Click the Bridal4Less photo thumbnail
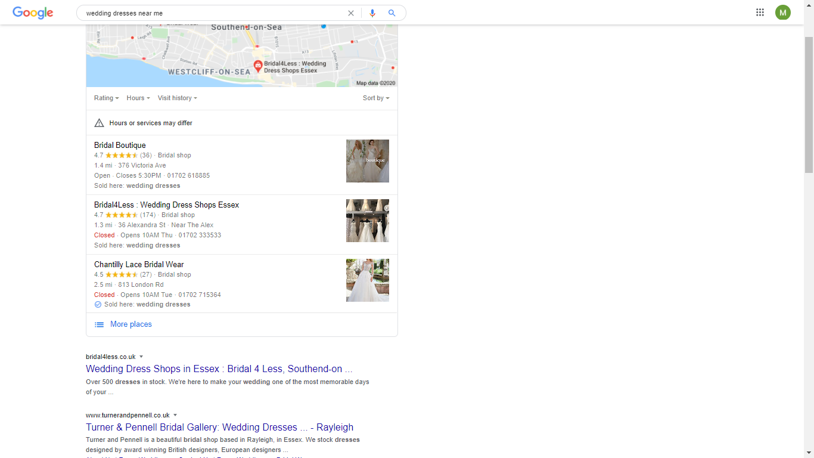Screen dimensions: 814x458 [368, 221]
